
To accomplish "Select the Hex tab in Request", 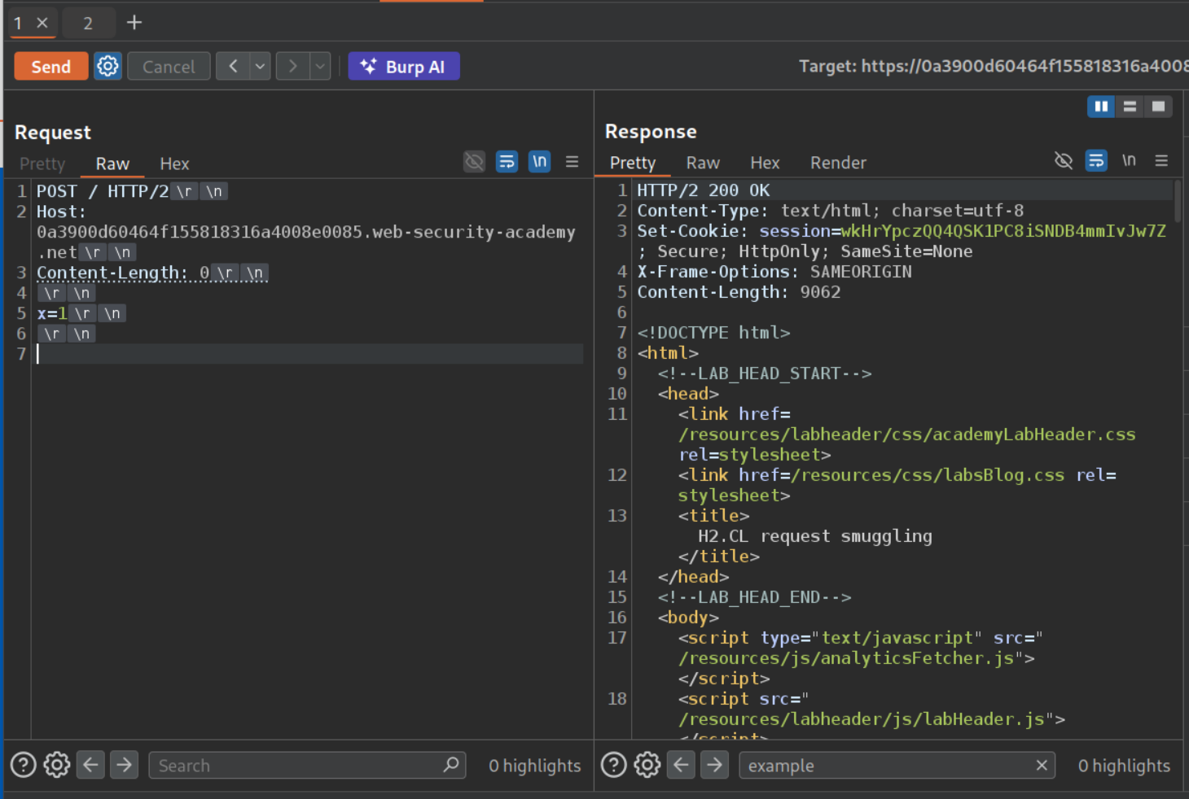I will coord(174,164).
